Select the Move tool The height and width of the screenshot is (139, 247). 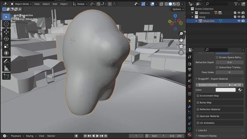tap(6, 32)
